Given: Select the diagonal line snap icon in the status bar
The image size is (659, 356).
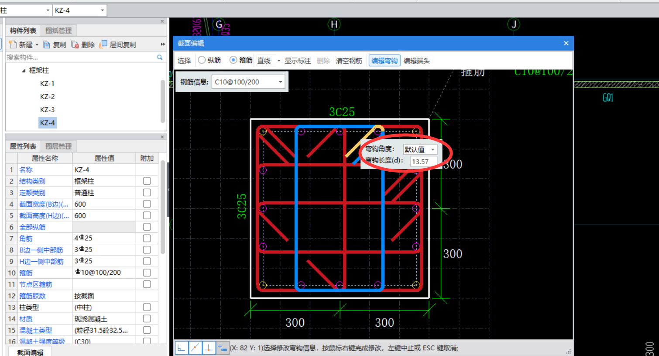Looking at the screenshot, I should (195, 348).
